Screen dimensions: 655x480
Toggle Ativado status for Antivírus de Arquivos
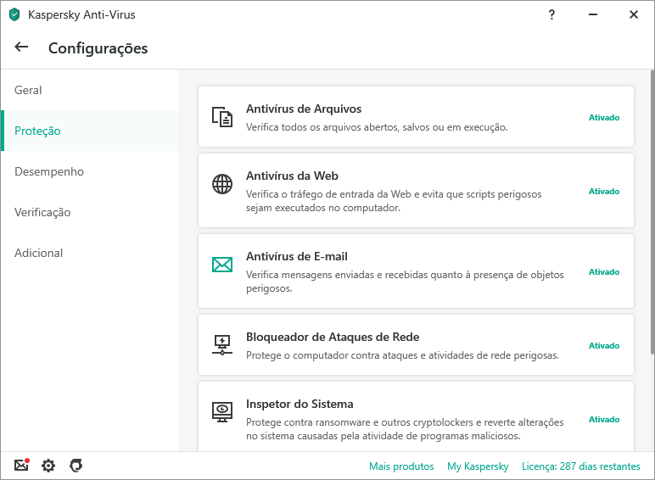pos(604,118)
